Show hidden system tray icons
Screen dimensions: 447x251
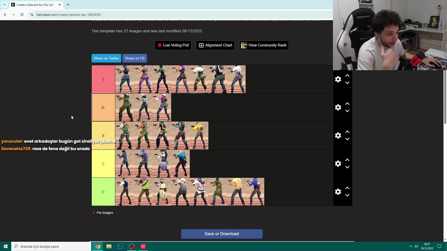click(x=411, y=246)
